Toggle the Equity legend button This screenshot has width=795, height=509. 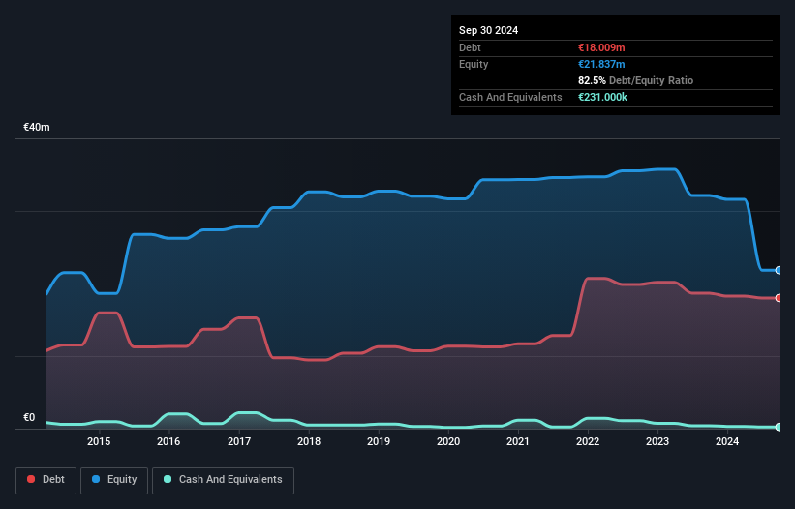tap(114, 480)
